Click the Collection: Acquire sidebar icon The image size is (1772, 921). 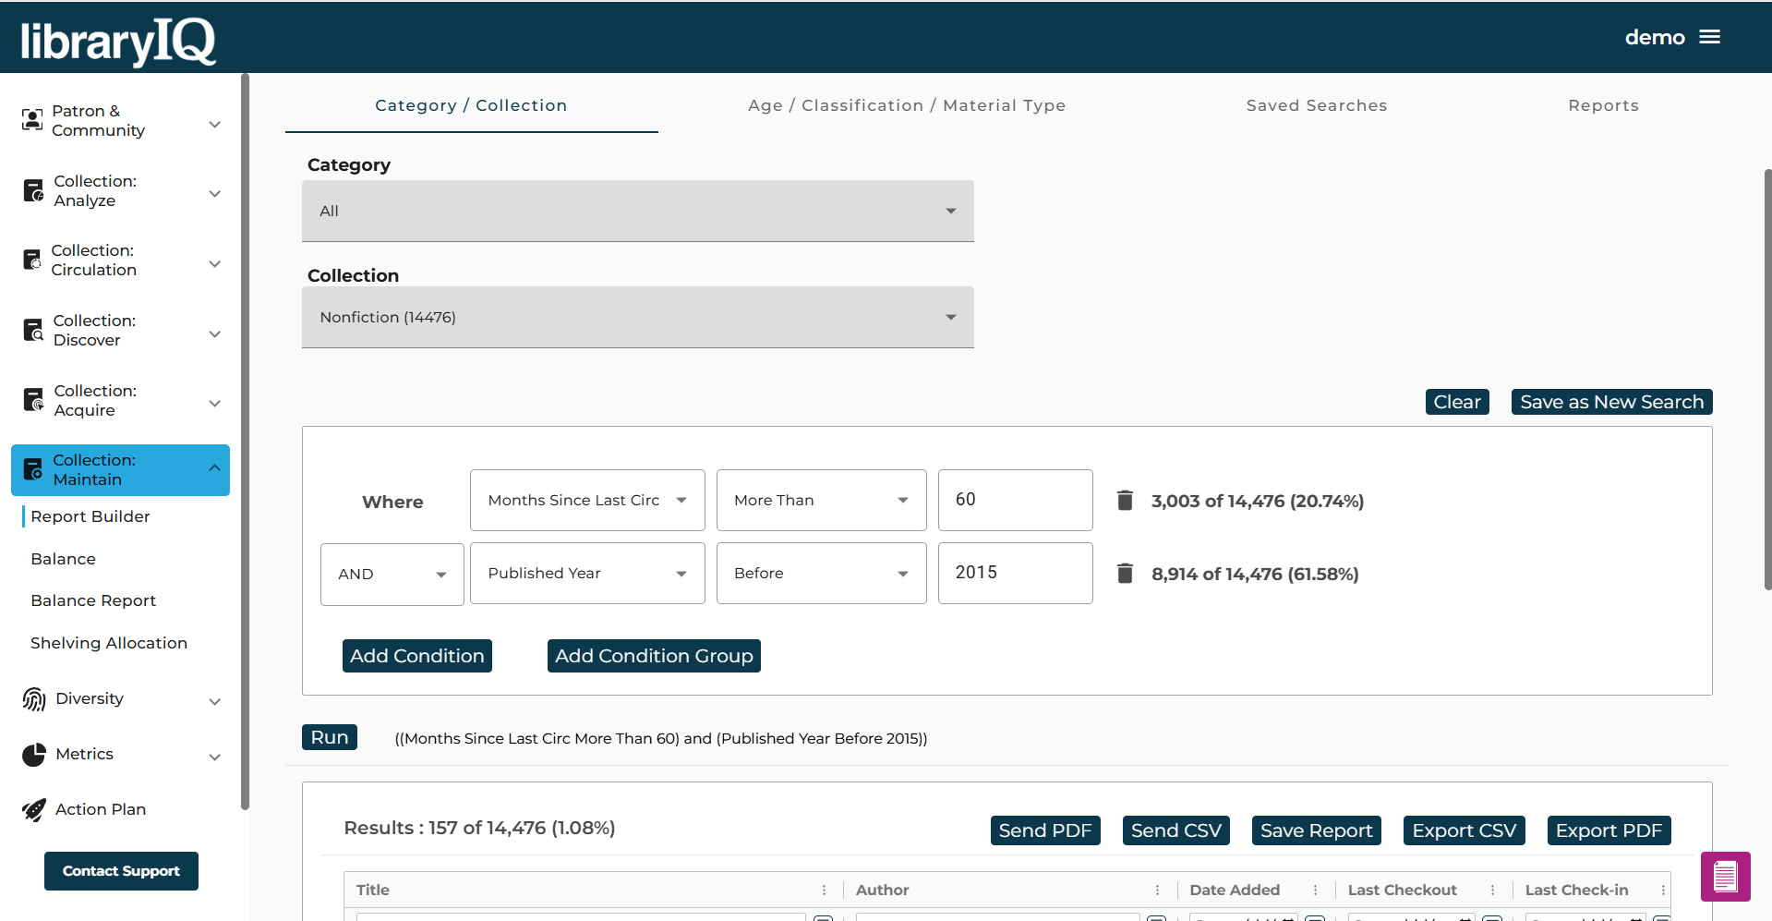tap(33, 400)
